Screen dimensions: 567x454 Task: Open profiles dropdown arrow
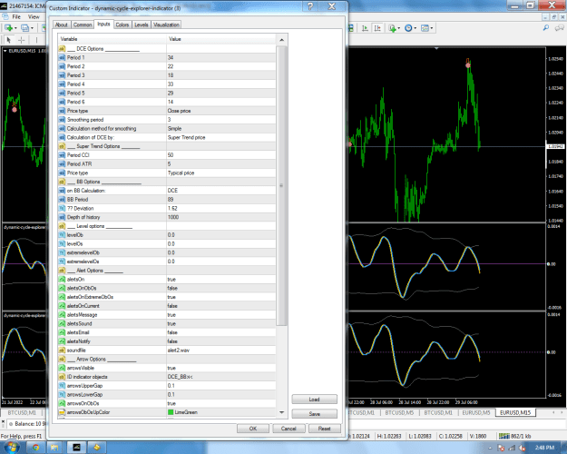[32, 28]
